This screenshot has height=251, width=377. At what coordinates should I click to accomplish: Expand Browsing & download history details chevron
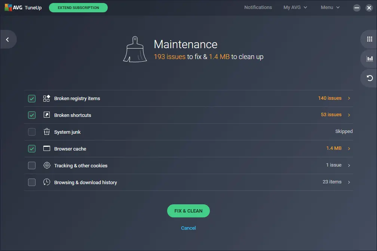coord(349,182)
